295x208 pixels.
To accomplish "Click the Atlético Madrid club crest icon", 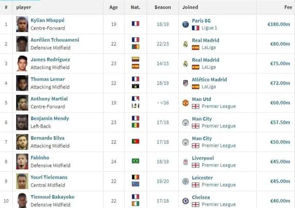I will [186, 83].
